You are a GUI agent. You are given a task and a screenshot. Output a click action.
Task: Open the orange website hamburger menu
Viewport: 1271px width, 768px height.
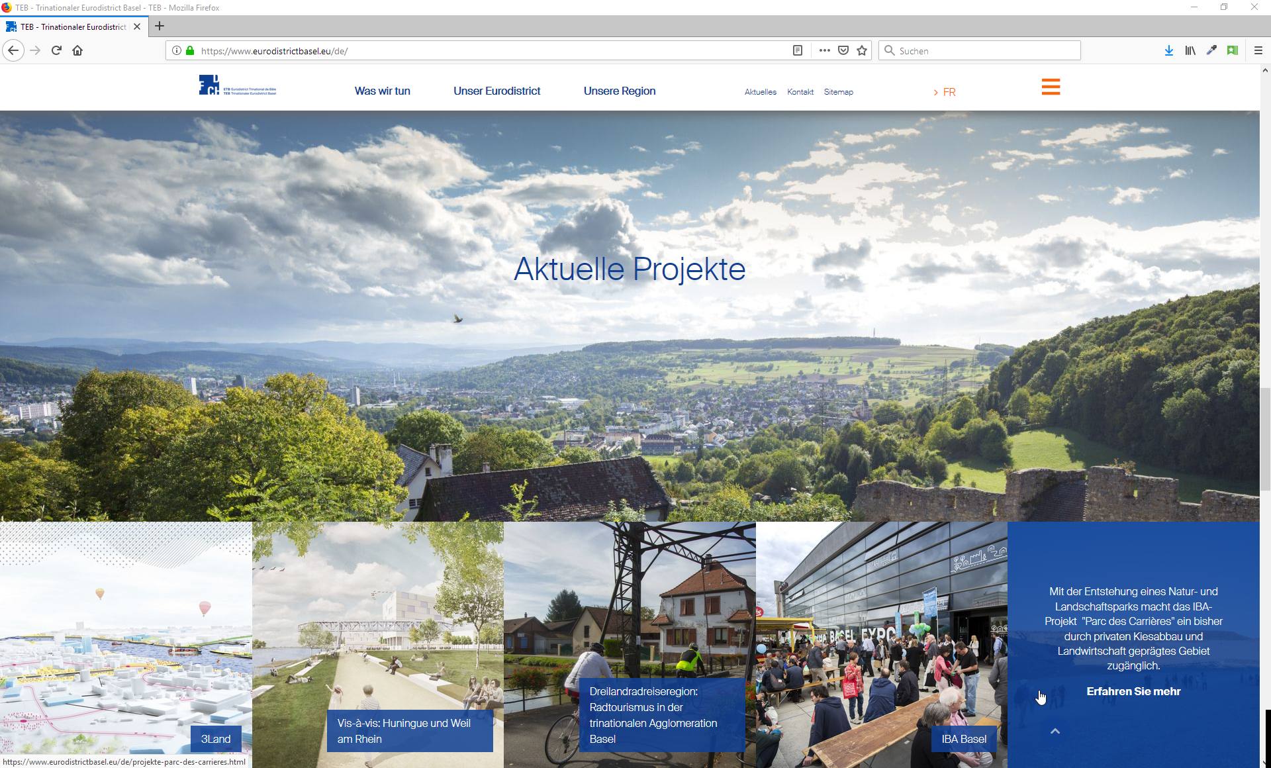point(1051,87)
